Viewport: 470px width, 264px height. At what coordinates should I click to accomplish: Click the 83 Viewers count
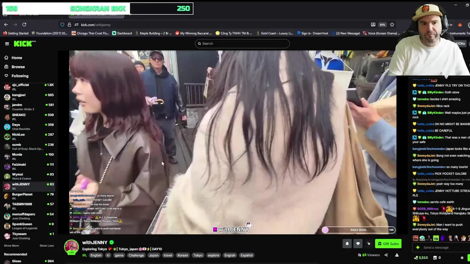(x=369, y=255)
